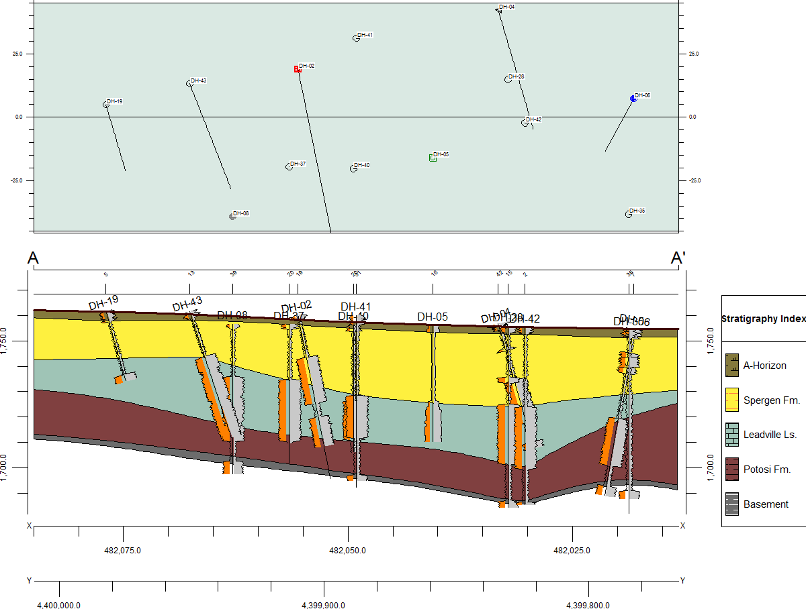Select the yellow Spergen Fm. legend swatch
The height and width of the screenshot is (609, 806).
[732, 400]
